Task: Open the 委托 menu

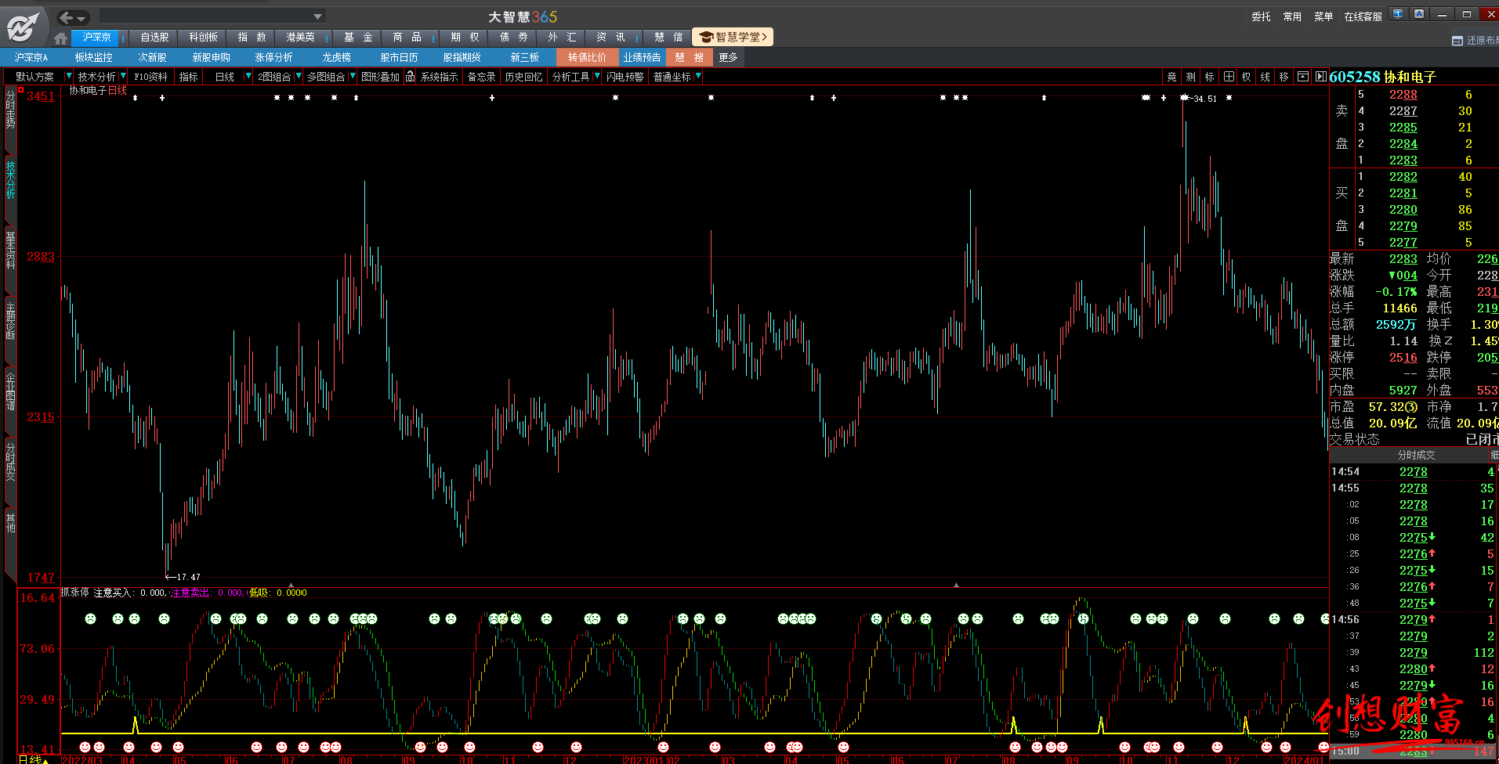Action: coord(1261,16)
